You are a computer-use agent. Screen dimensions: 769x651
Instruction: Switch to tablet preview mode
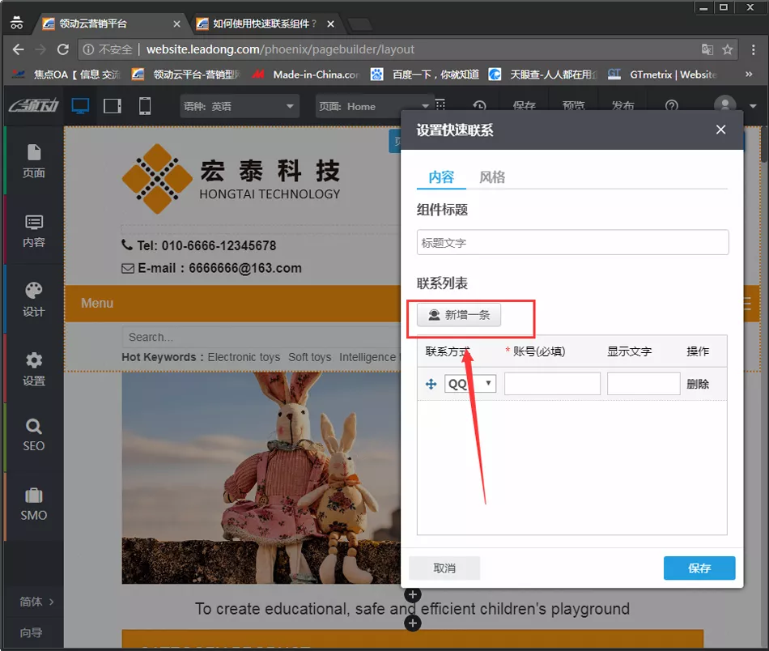point(113,106)
